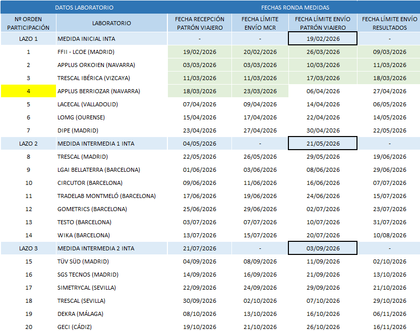
Task: Click the "LAZO 2" row label
Action: 28,144
